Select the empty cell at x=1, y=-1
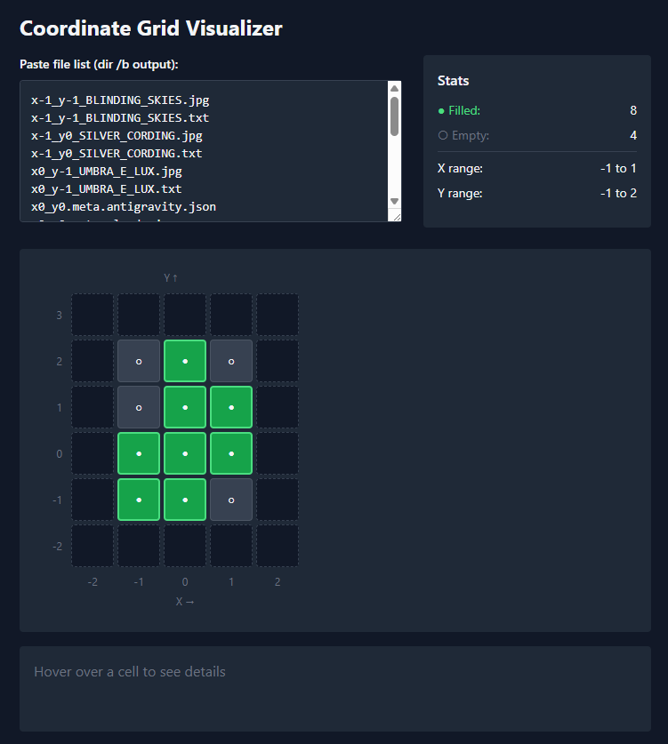 [231, 500]
